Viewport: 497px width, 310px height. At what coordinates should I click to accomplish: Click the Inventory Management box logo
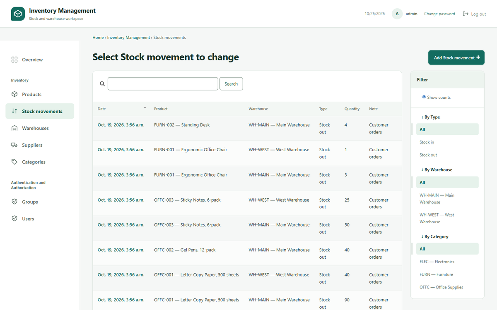point(18,14)
